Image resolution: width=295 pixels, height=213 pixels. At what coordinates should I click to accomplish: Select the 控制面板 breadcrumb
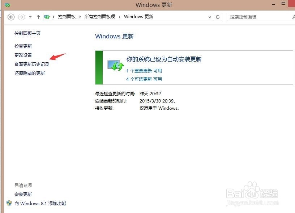click(x=67, y=17)
